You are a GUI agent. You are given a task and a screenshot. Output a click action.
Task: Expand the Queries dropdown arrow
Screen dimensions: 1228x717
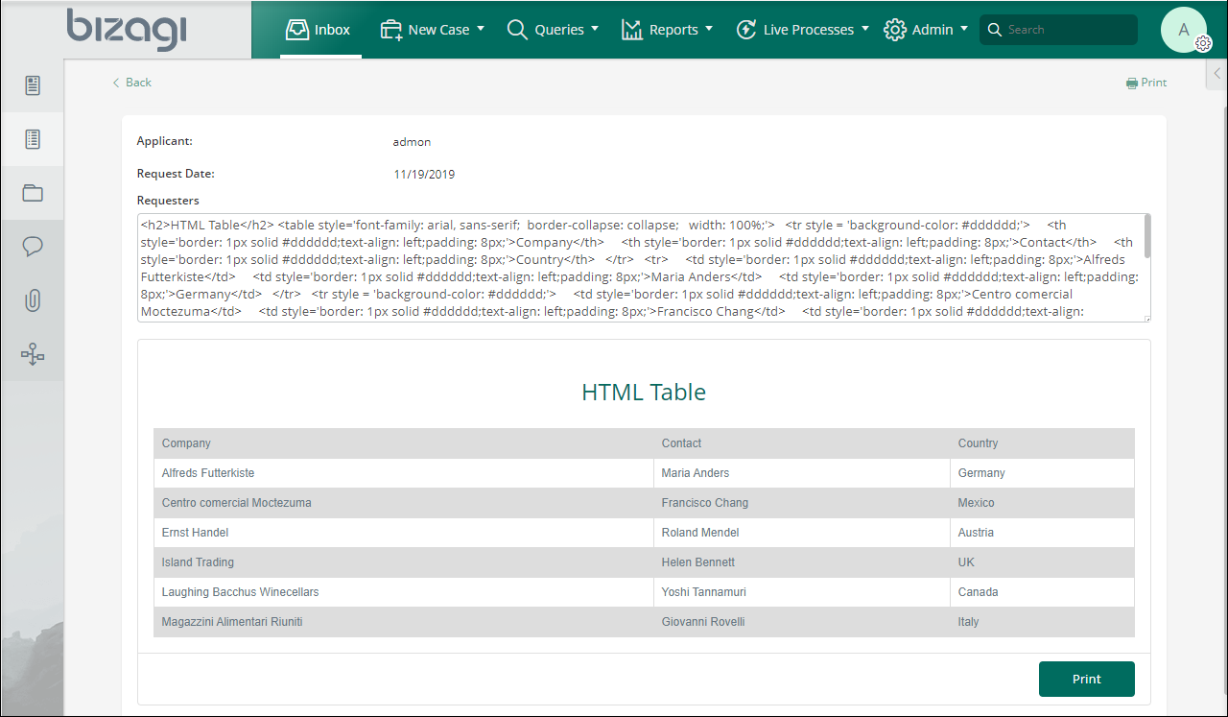pos(595,29)
